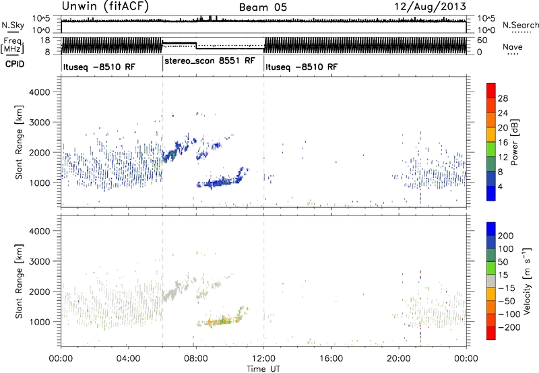Click the 'Nave' legend label
The height and width of the screenshot is (373, 539).
coord(513,47)
